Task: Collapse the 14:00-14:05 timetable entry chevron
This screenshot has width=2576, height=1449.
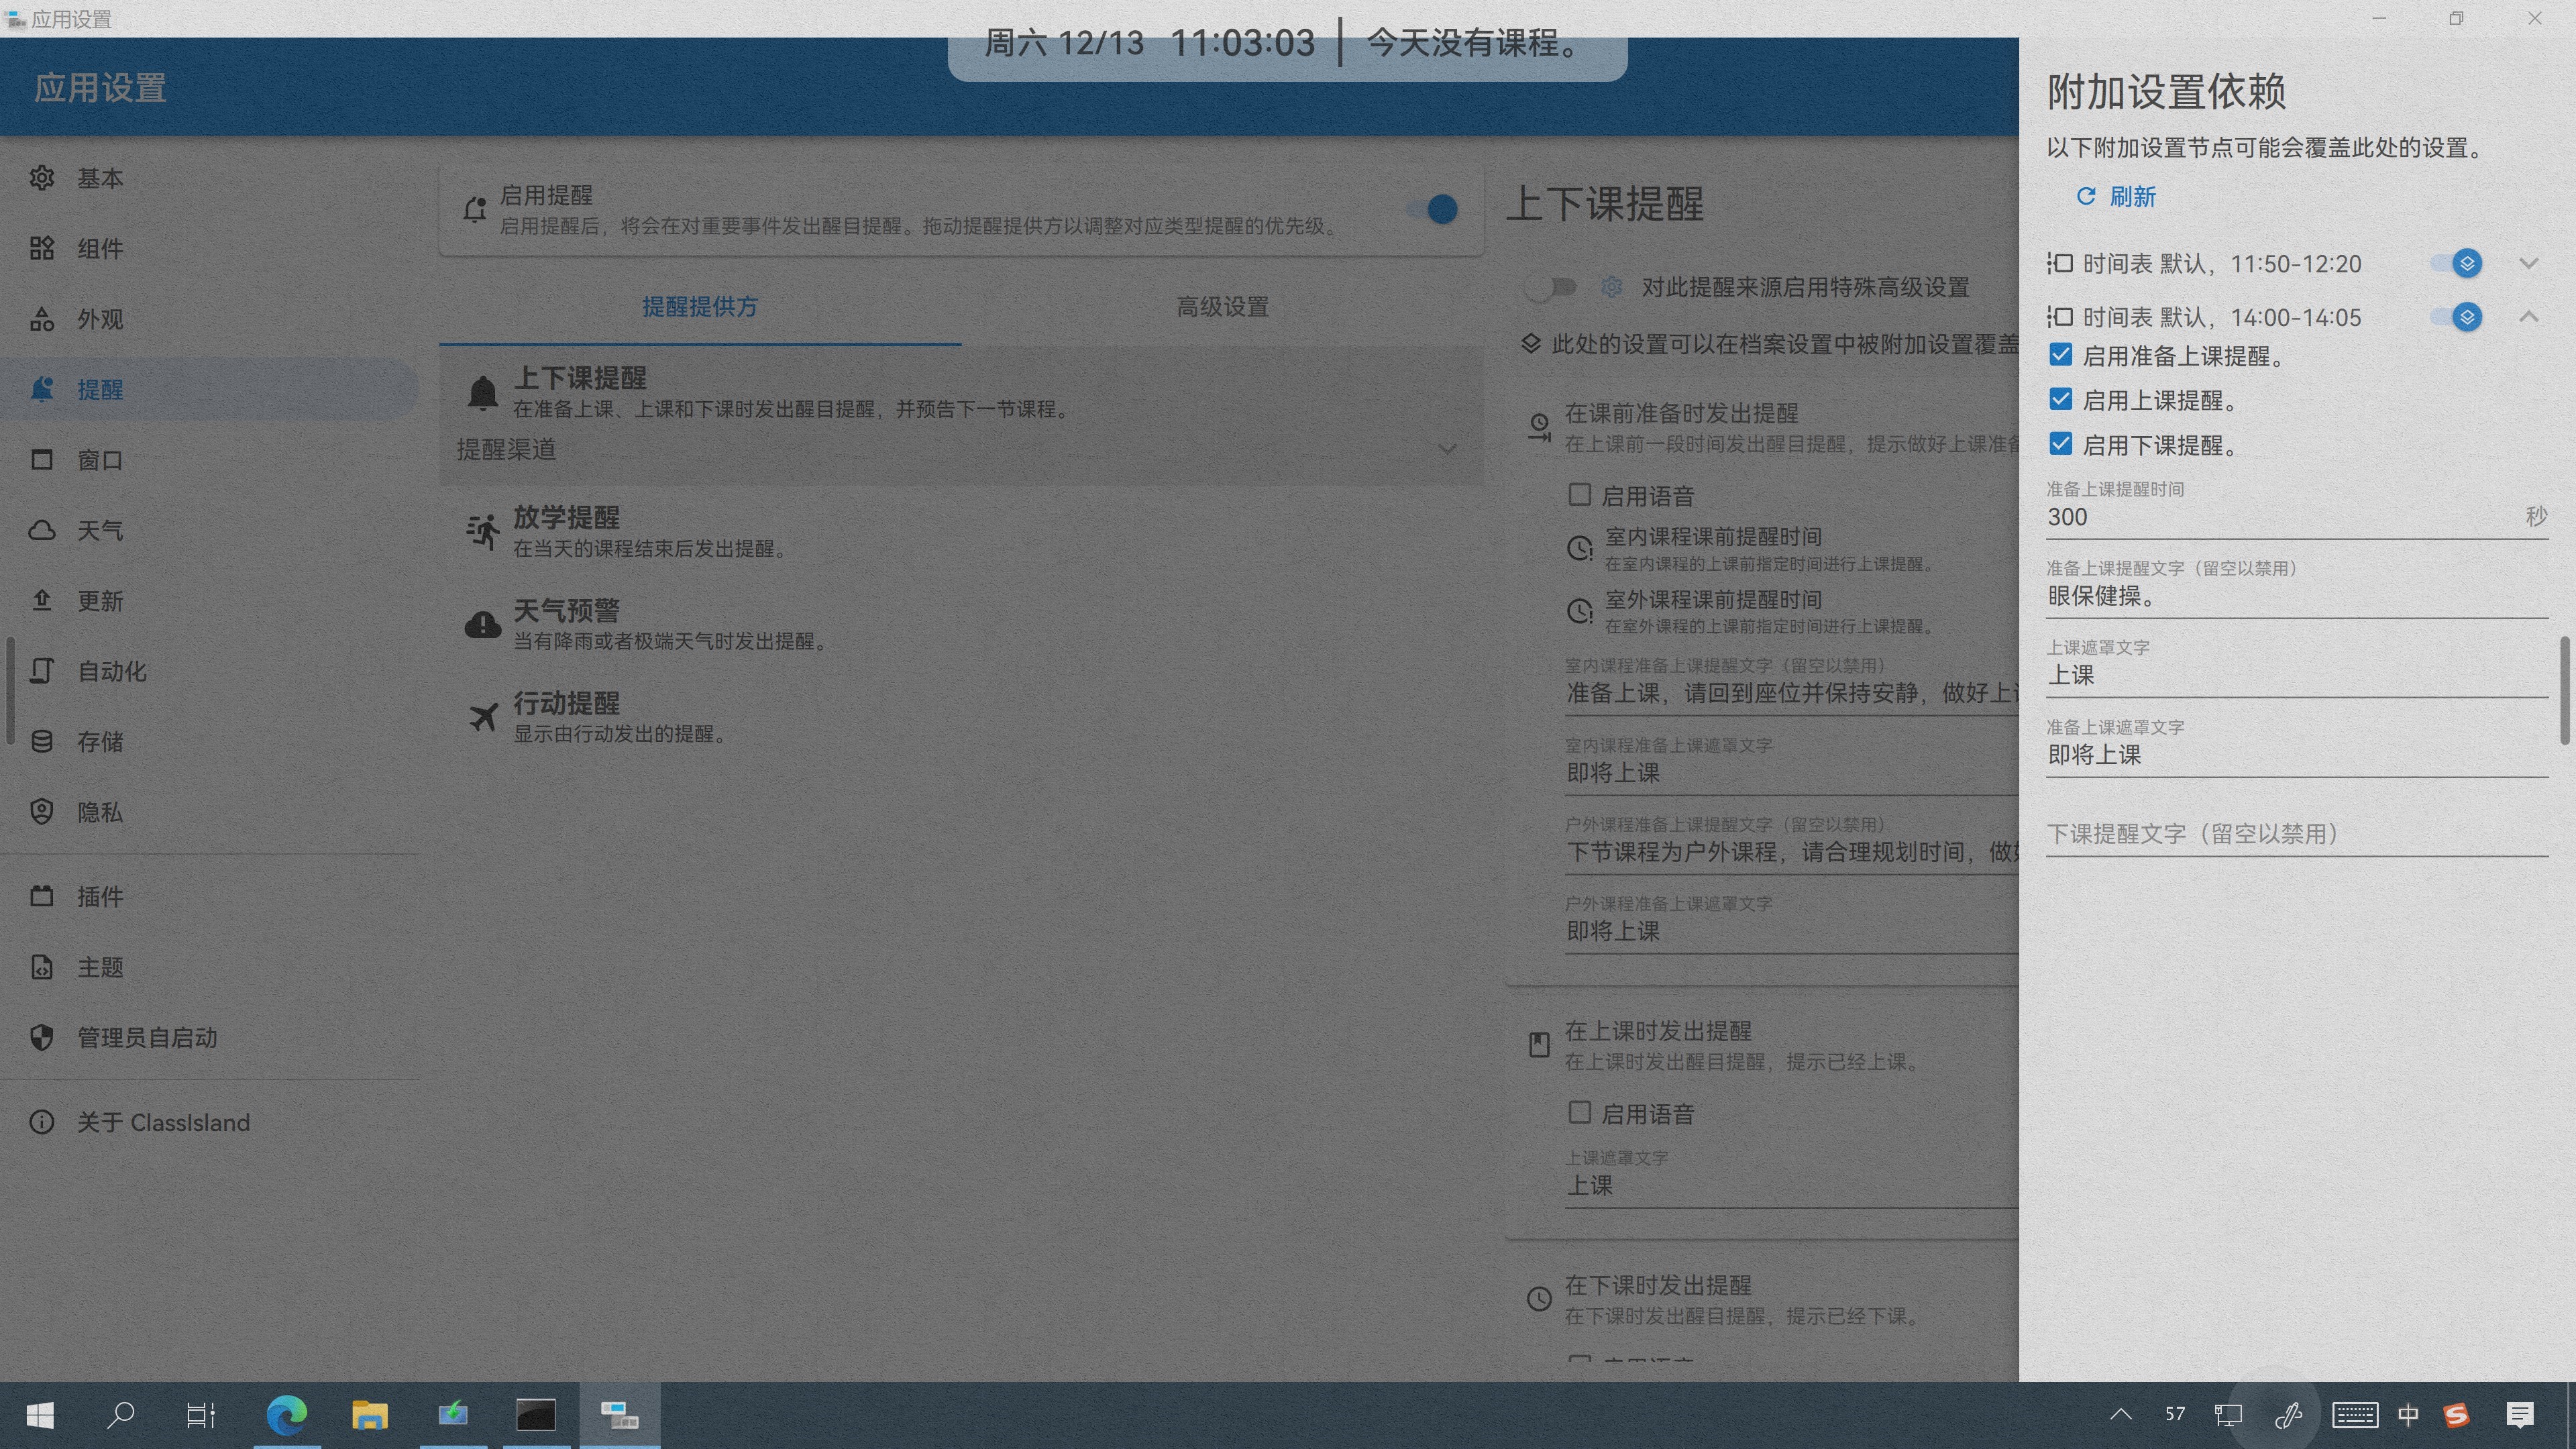Action: pos(2528,317)
